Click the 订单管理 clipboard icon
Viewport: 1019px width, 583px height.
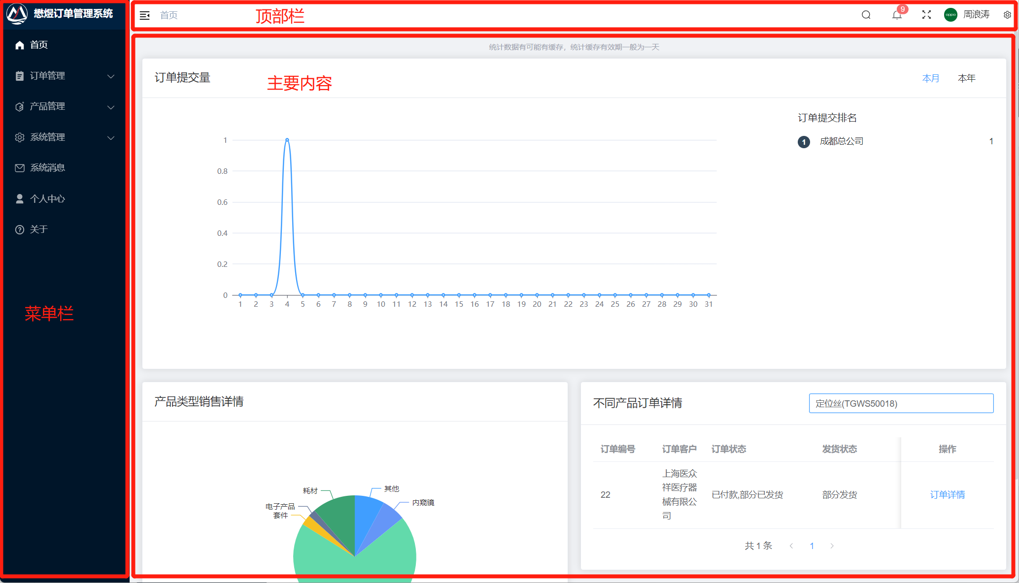pos(20,76)
